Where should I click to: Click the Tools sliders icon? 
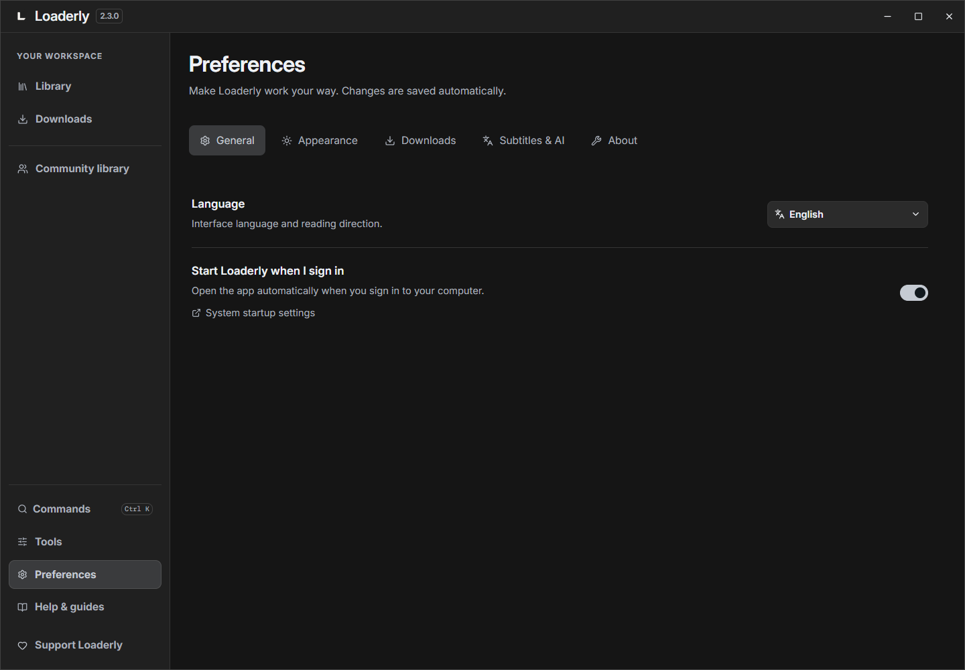(23, 542)
